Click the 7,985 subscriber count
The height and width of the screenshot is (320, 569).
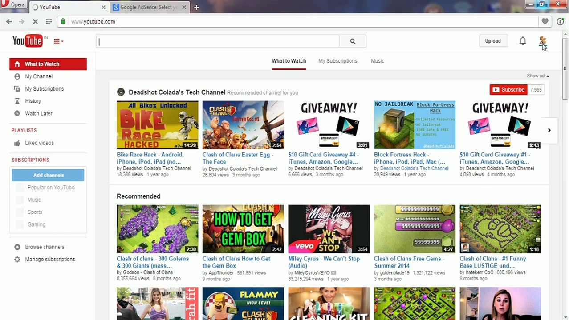coord(536,90)
